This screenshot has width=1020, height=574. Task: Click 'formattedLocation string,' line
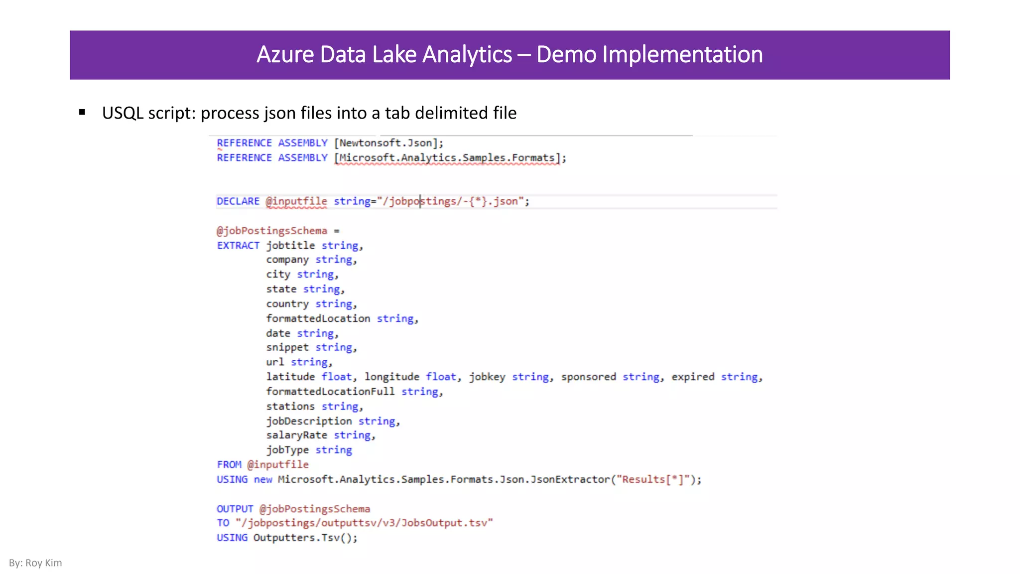[x=342, y=319]
